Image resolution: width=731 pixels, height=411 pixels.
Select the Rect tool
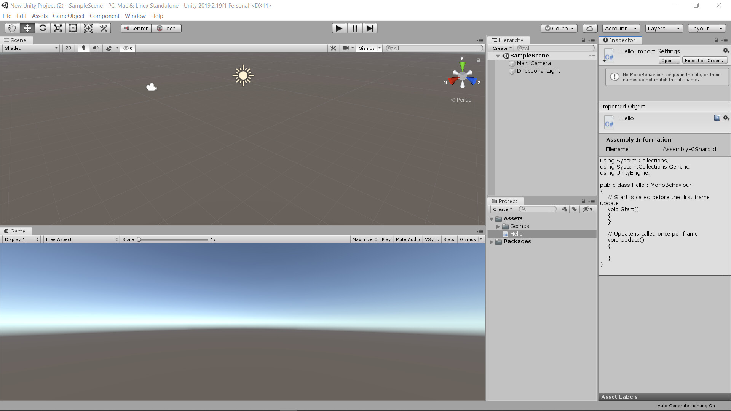73,28
